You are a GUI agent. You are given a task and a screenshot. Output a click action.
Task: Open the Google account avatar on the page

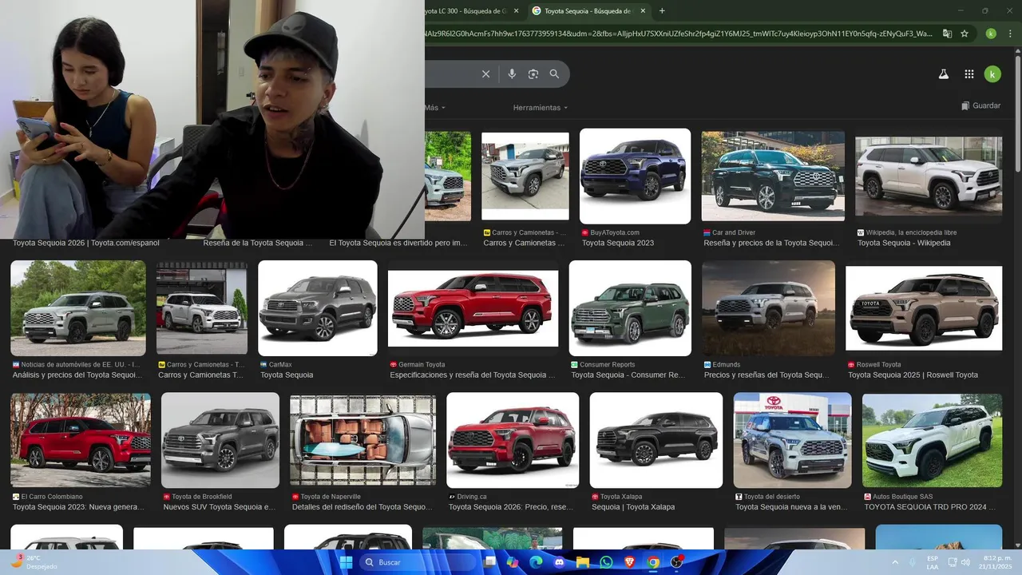(x=992, y=74)
